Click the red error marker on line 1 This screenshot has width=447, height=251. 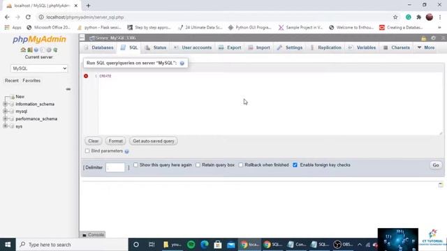point(86,76)
